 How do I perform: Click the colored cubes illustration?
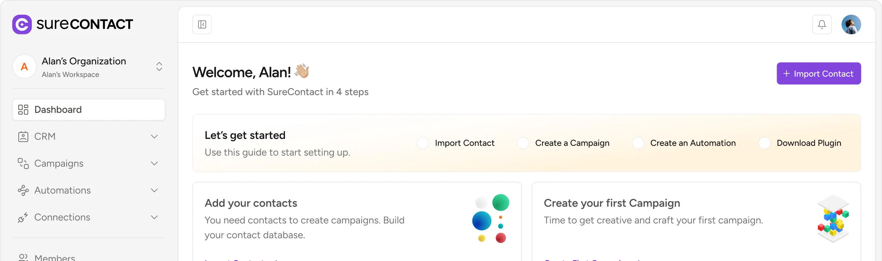coord(833,218)
